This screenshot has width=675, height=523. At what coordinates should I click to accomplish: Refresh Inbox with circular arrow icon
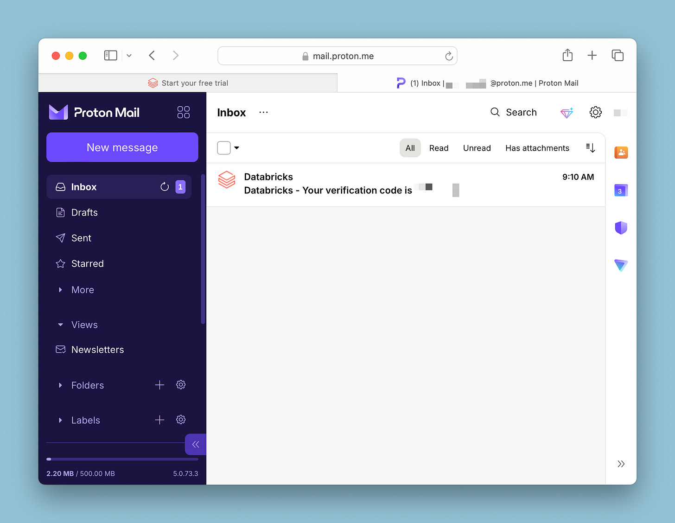click(165, 187)
